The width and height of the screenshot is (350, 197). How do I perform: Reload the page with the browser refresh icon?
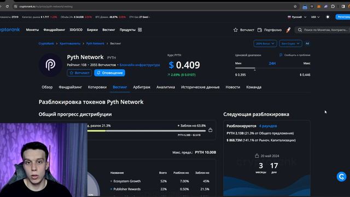click(x=7, y=7)
